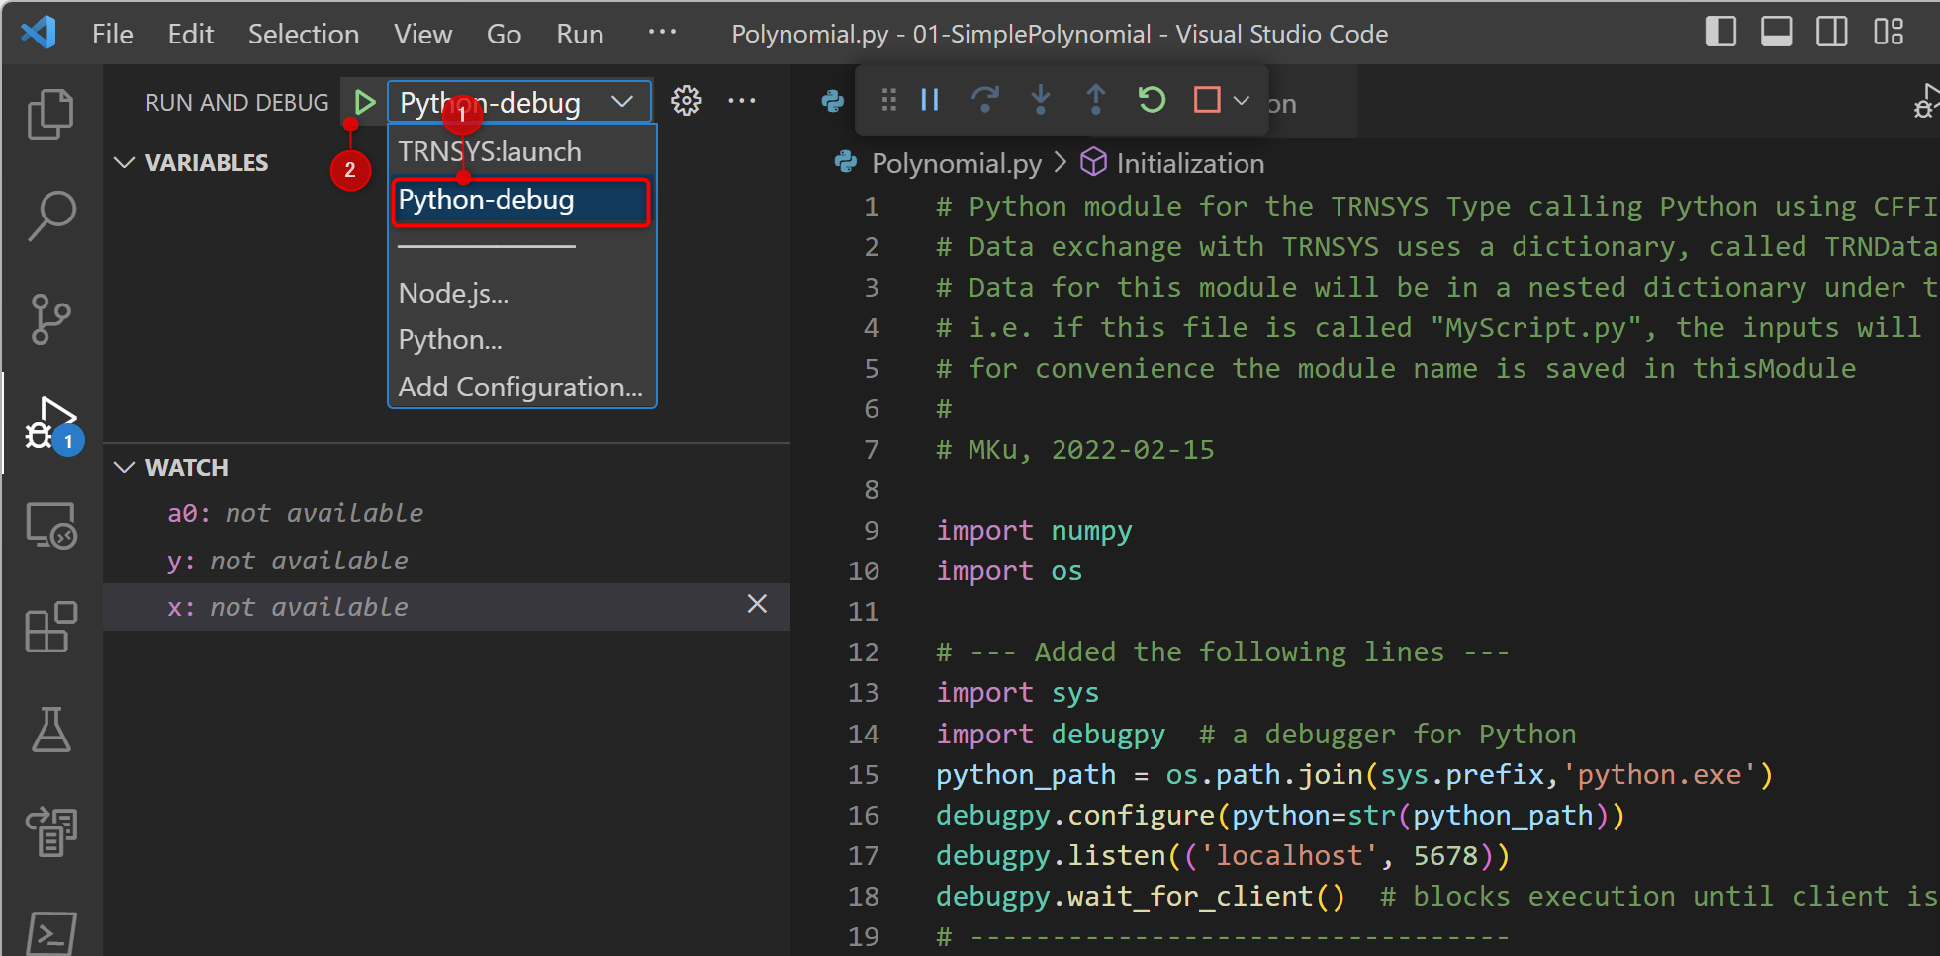This screenshot has width=1940, height=956.
Task: Toggle primary side bar layout button
Action: (x=1720, y=32)
